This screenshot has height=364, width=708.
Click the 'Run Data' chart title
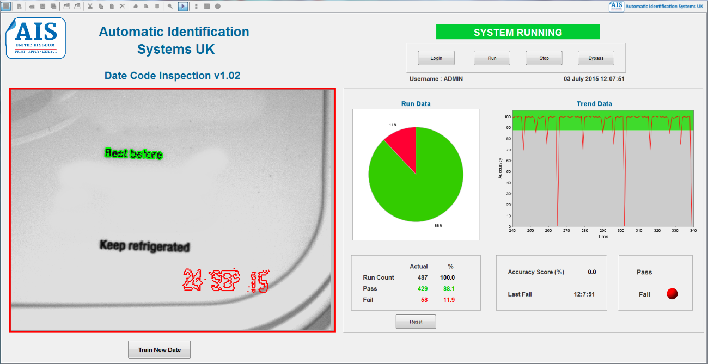click(x=416, y=104)
